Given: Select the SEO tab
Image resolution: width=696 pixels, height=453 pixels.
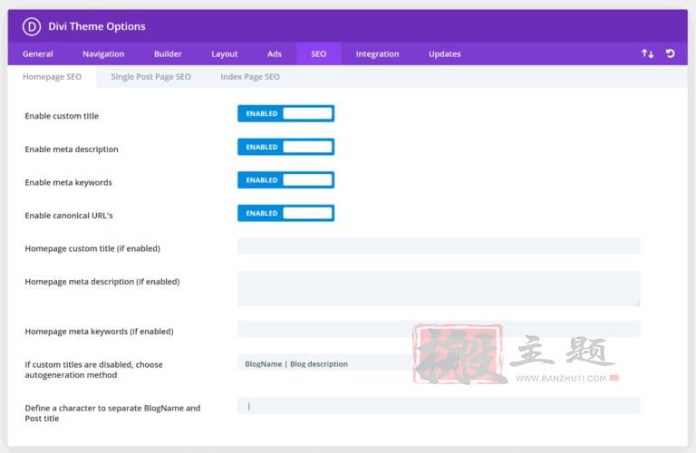Looking at the screenshot, I should [319, 54].
